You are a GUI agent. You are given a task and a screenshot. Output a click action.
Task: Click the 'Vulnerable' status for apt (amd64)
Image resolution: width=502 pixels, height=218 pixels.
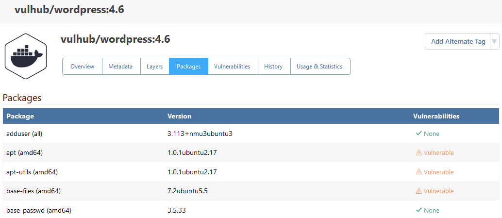[438, 152]
